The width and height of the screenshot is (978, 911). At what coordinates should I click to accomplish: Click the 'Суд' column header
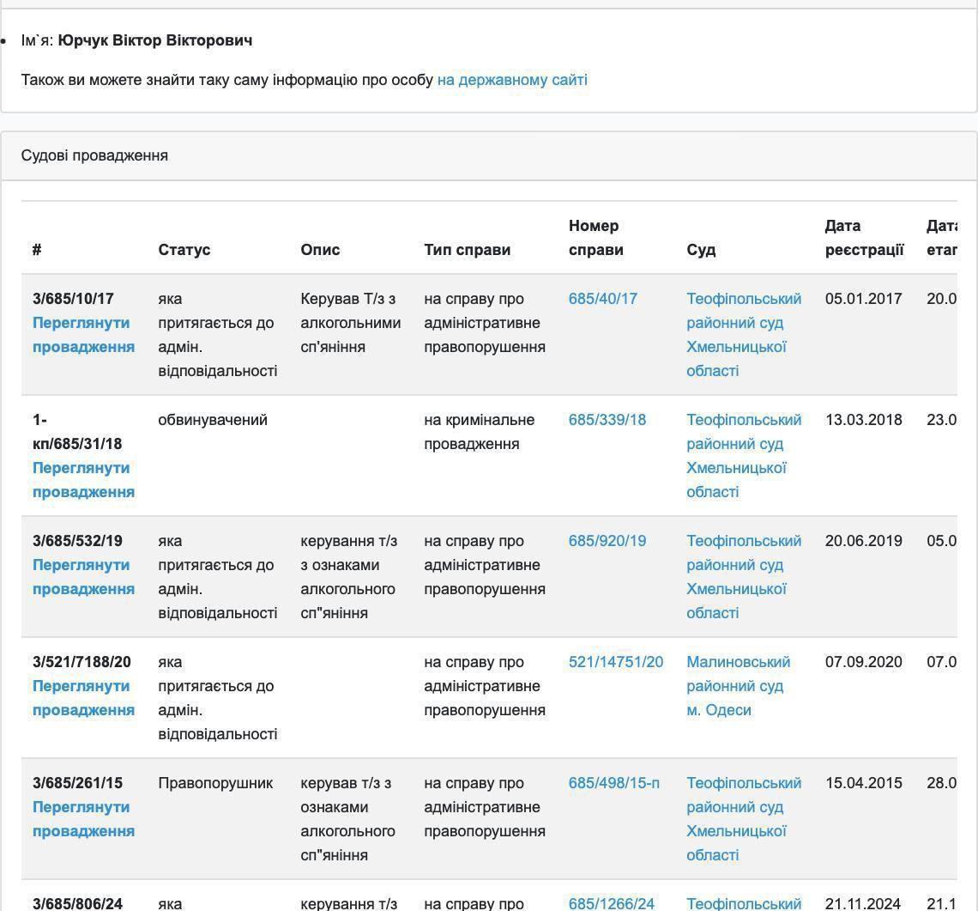(701, 250)
